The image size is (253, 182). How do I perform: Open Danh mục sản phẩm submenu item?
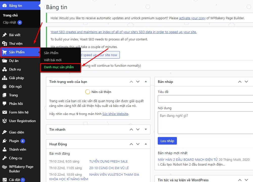pos(59,67)
